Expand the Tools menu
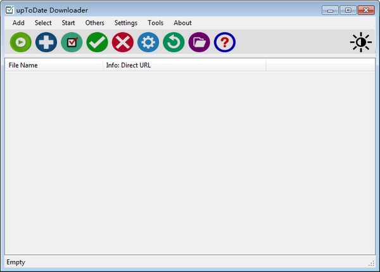 155,23
